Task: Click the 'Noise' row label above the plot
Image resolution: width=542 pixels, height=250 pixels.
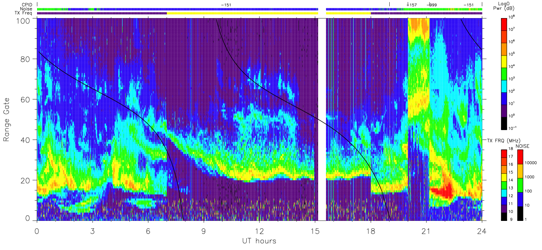Action: pos(26,9)
